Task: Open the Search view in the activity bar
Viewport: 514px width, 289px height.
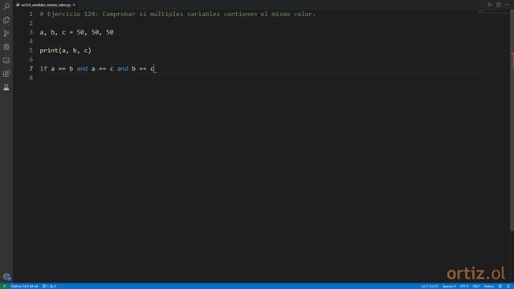Action: pos(6,6)
